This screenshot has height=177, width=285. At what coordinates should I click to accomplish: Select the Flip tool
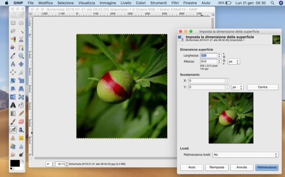tap(13, 97)
